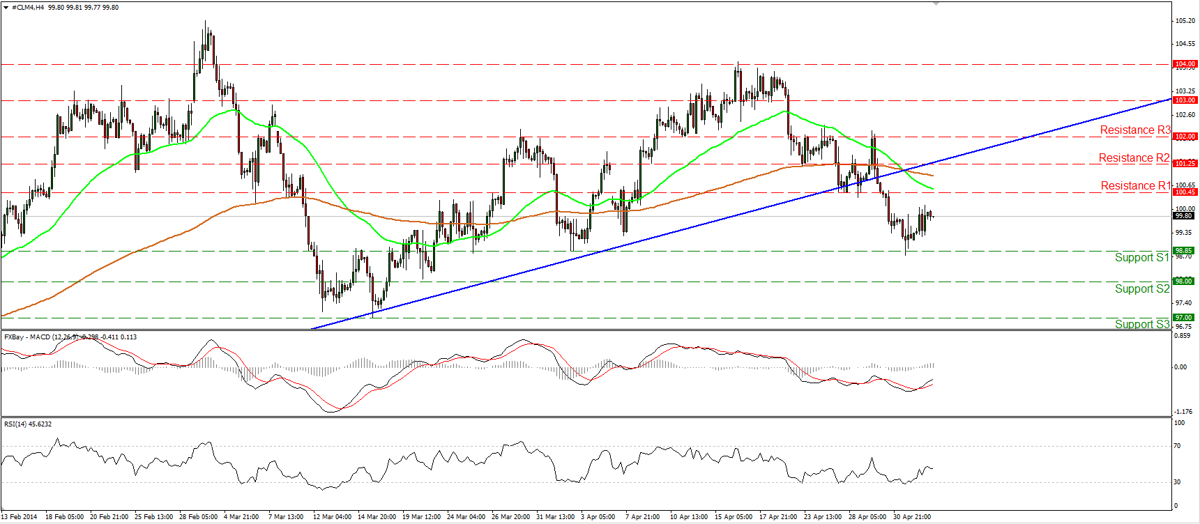Click the red 103.00 price tag
Image resolution: width=1200 pixels, height=524 pixels.
[1185, 100]
